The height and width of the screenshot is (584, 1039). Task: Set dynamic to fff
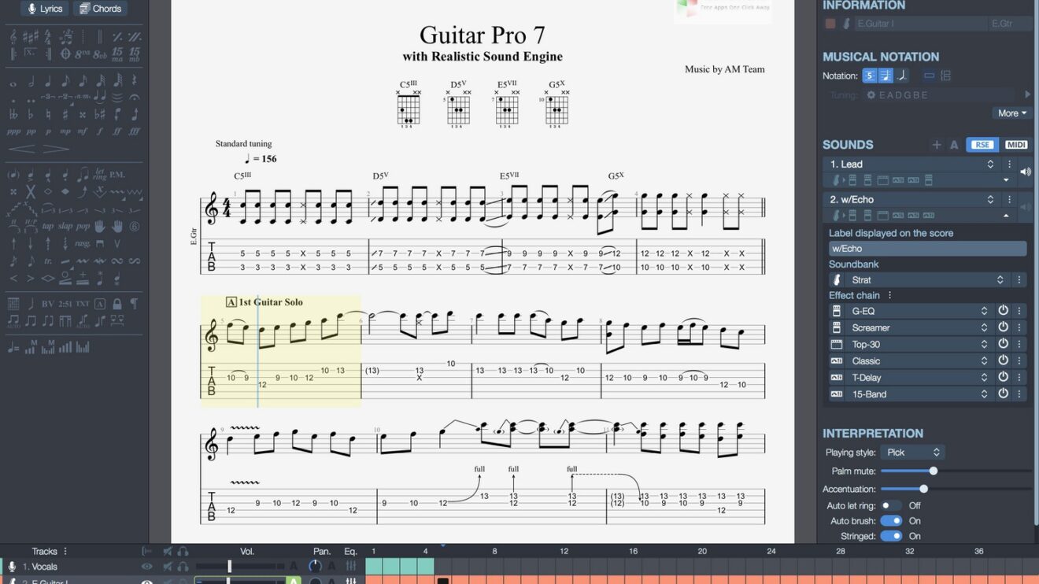(x=135, y=131)
